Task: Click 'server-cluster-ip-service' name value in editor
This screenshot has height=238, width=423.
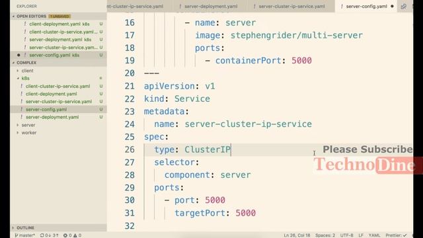Action: 249,124
